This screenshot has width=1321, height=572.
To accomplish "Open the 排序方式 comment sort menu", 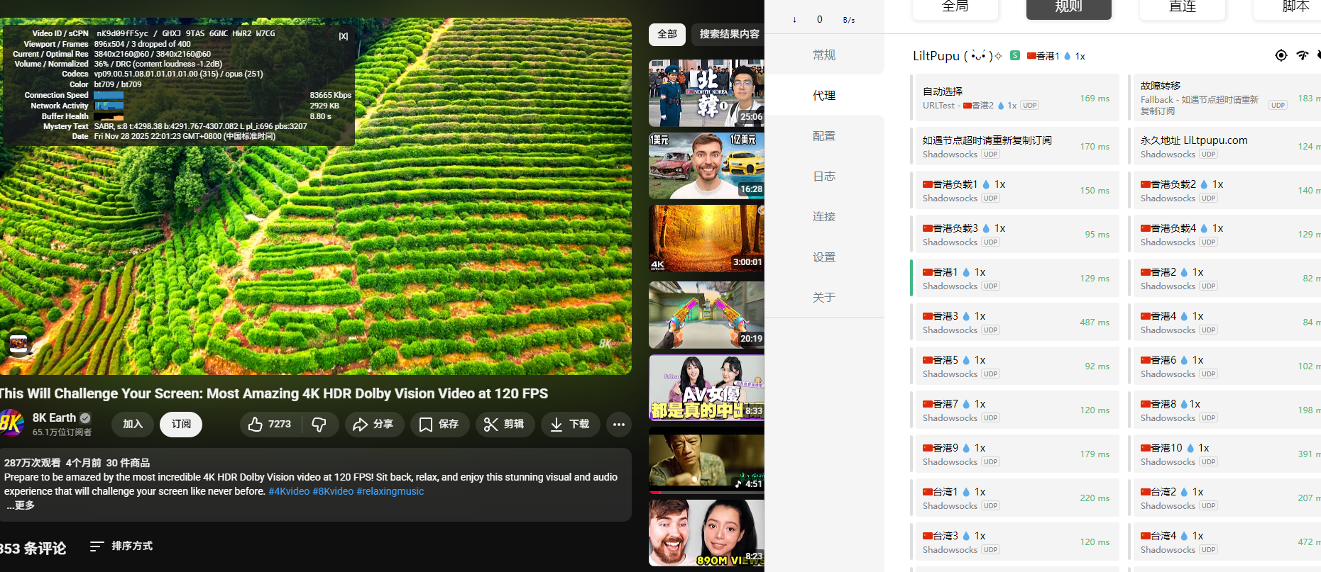I will (x=121, y=546).
